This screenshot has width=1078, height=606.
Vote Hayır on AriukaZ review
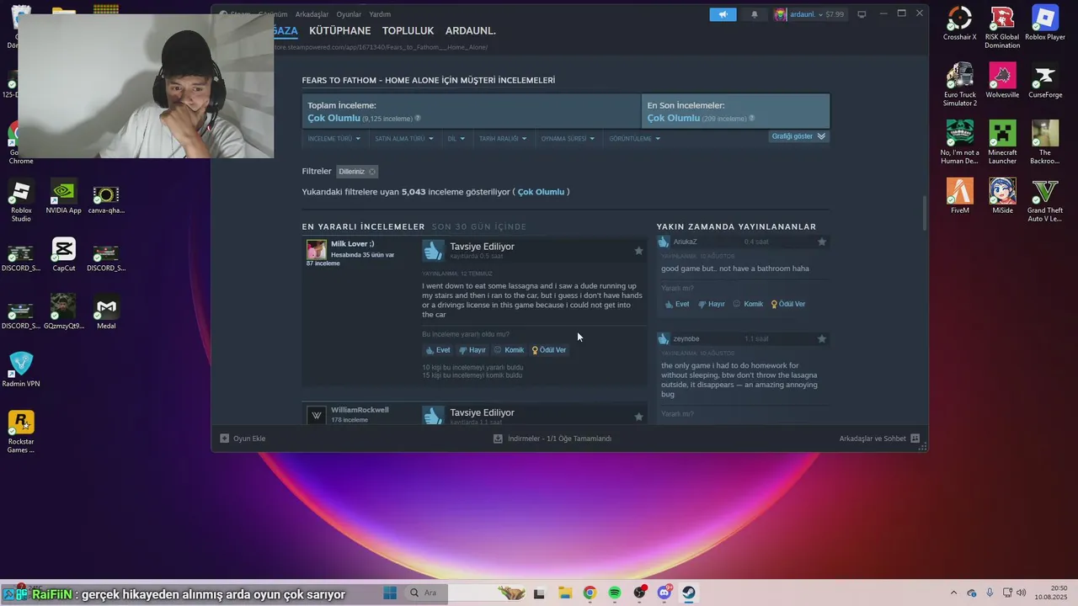(x=711, y=304)
